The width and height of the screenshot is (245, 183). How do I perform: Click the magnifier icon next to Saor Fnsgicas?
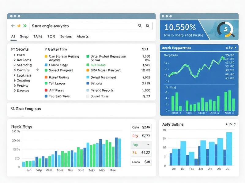[x=13, y=109]
